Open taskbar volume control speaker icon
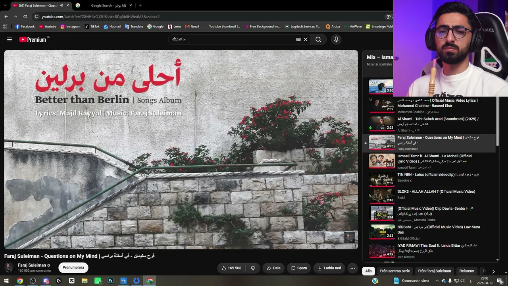The width and height of the screenshot is (508, 286). point(462,281)
